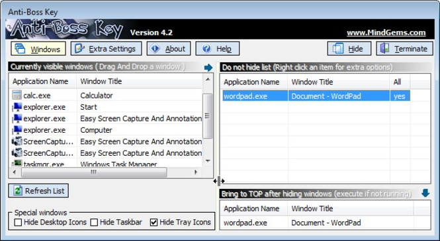Click the horizontal scrollbar right arrow
This screenshot has width=440, height=241.
tap(196, 172)
